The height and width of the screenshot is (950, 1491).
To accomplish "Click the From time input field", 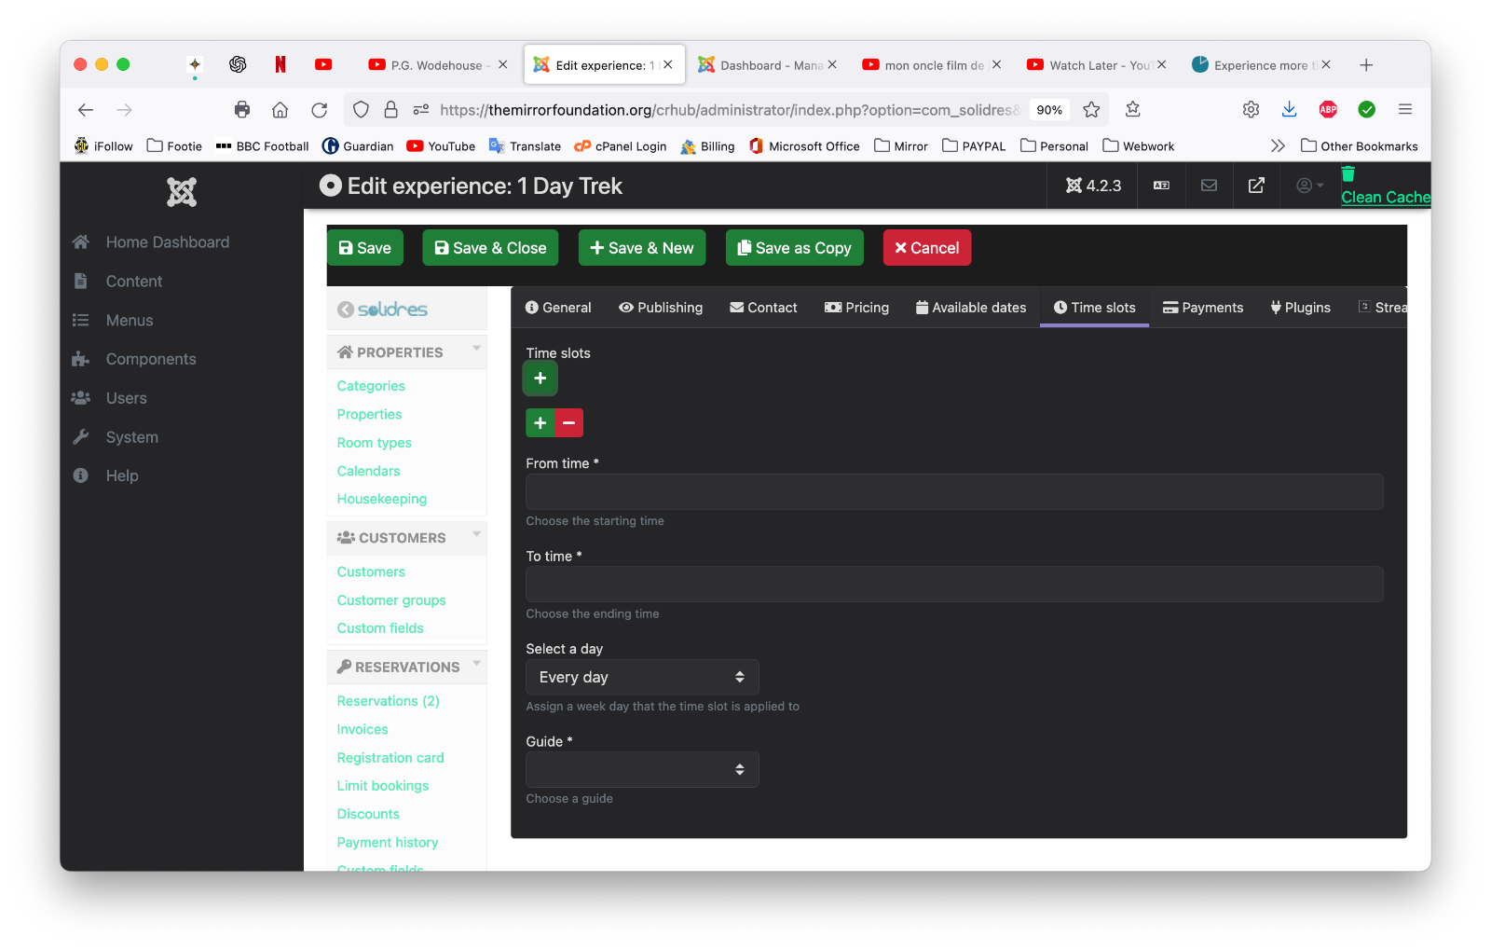I will click(x=954, y=492).
